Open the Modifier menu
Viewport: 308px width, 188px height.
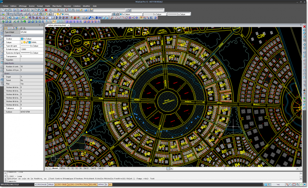click(86, 6)
